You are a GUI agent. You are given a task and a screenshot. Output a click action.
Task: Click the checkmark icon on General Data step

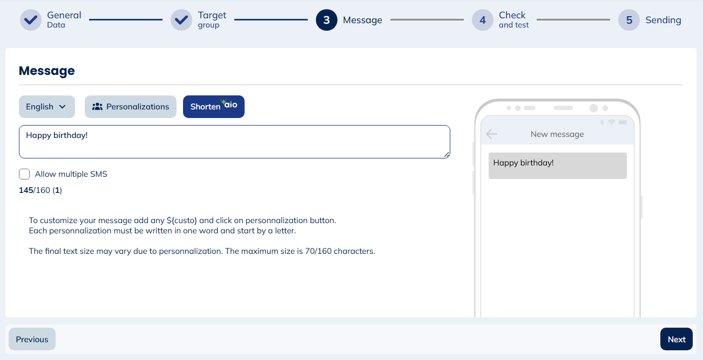tap(30, 19)
